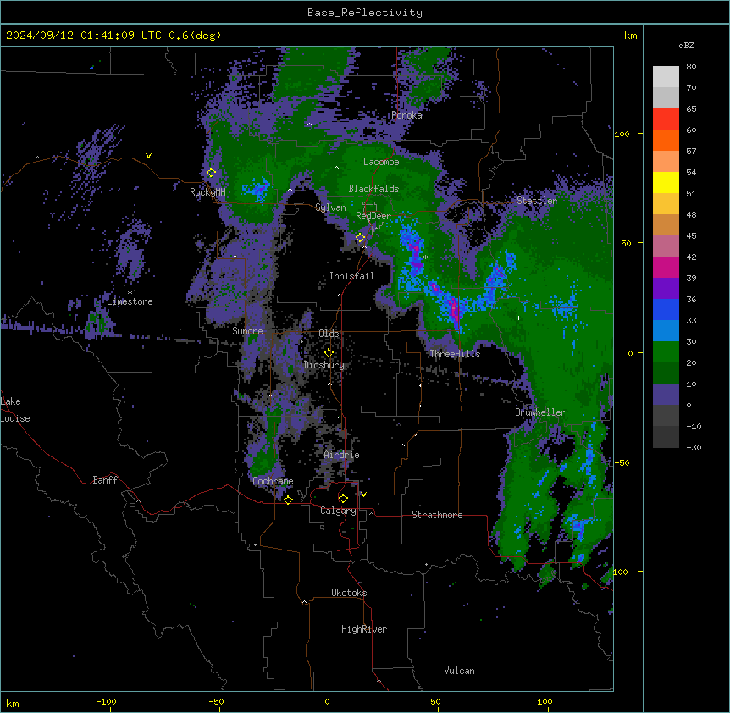
Task: Click the RockyMH label
Action: click(x=207, y=192)
